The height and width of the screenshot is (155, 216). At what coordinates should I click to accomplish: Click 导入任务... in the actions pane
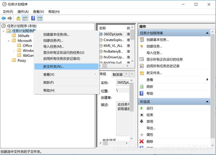154,53
